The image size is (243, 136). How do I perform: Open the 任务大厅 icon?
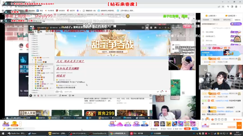tap(6, 124)
